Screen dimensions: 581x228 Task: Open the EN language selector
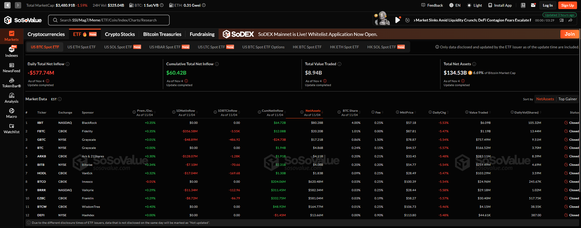click(455, 5)
